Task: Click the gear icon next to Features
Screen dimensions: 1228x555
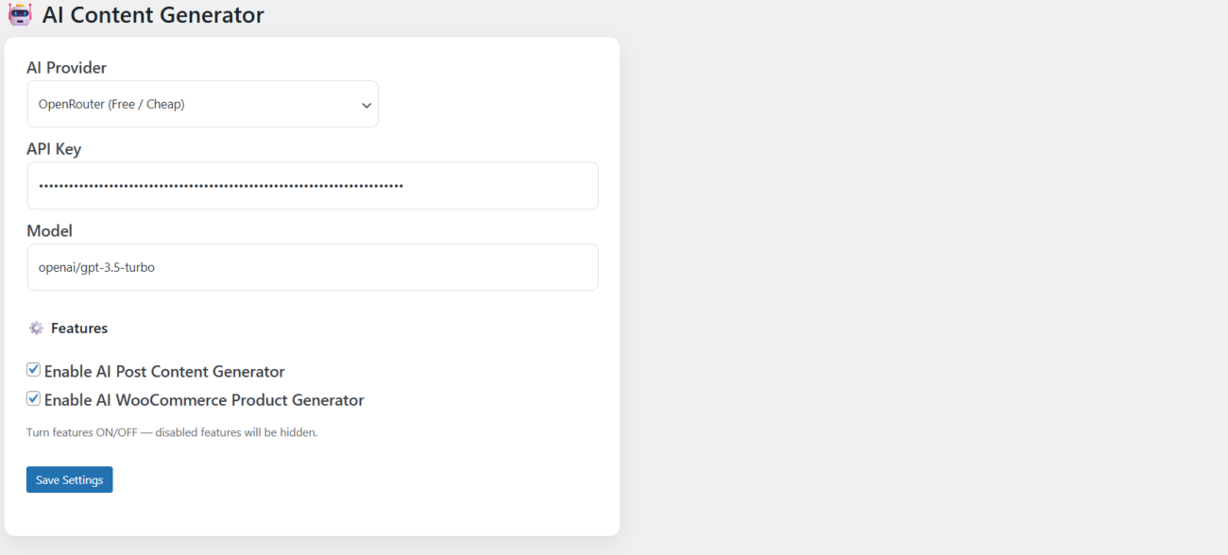Action: (36, 328)
